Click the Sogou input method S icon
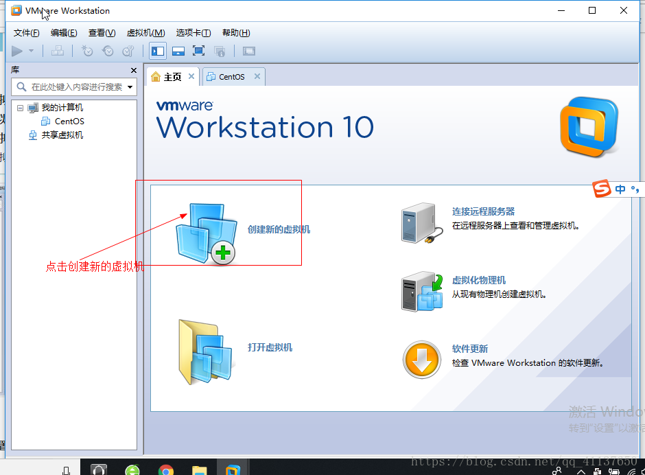The height and width of the screenshot is (475, 645). click(601, 189)
